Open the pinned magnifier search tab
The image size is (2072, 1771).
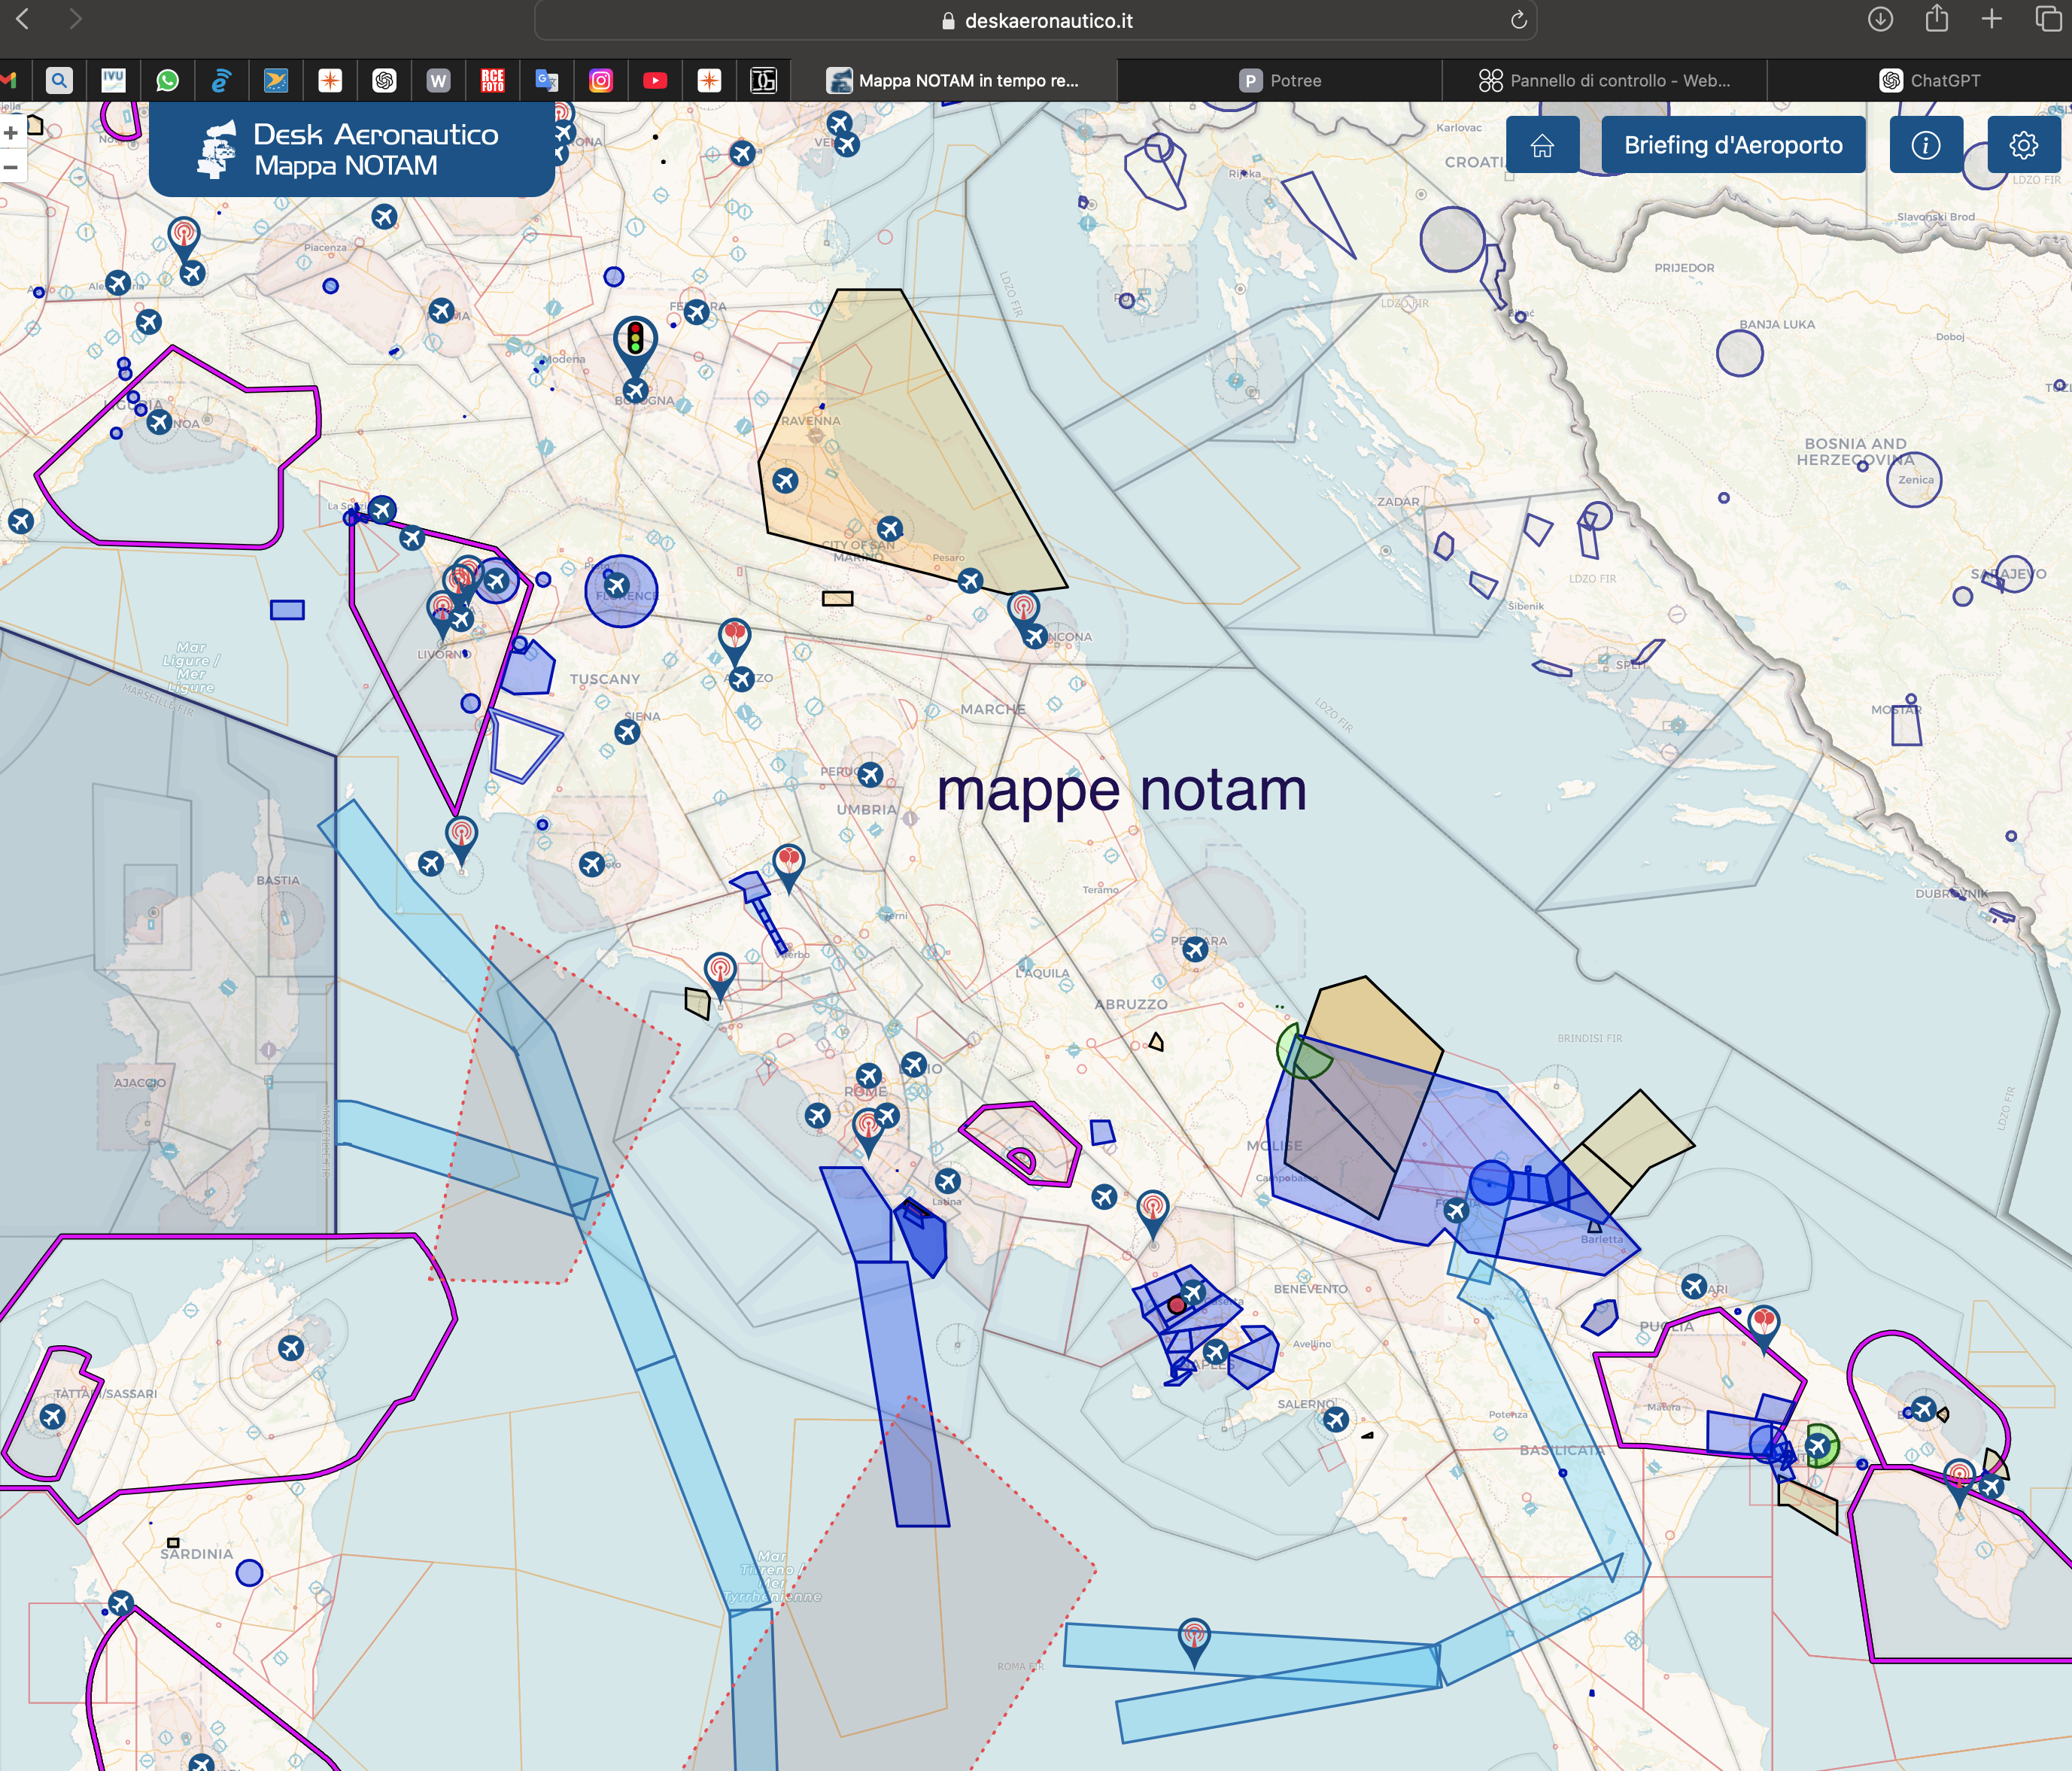pos(60,80)
